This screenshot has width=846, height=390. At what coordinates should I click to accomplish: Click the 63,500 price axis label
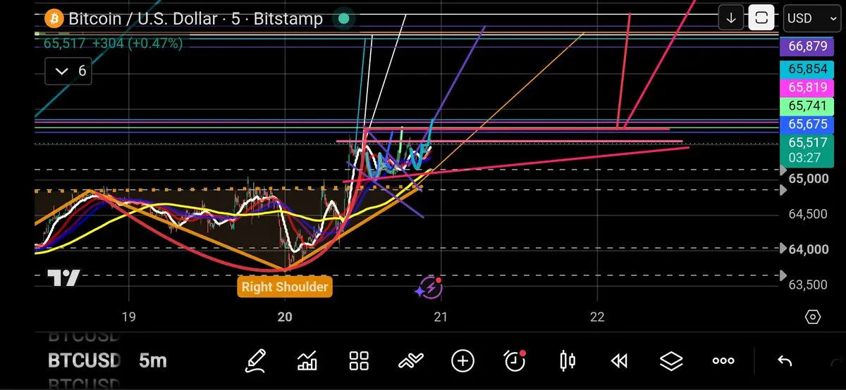[x=808, y=284]
